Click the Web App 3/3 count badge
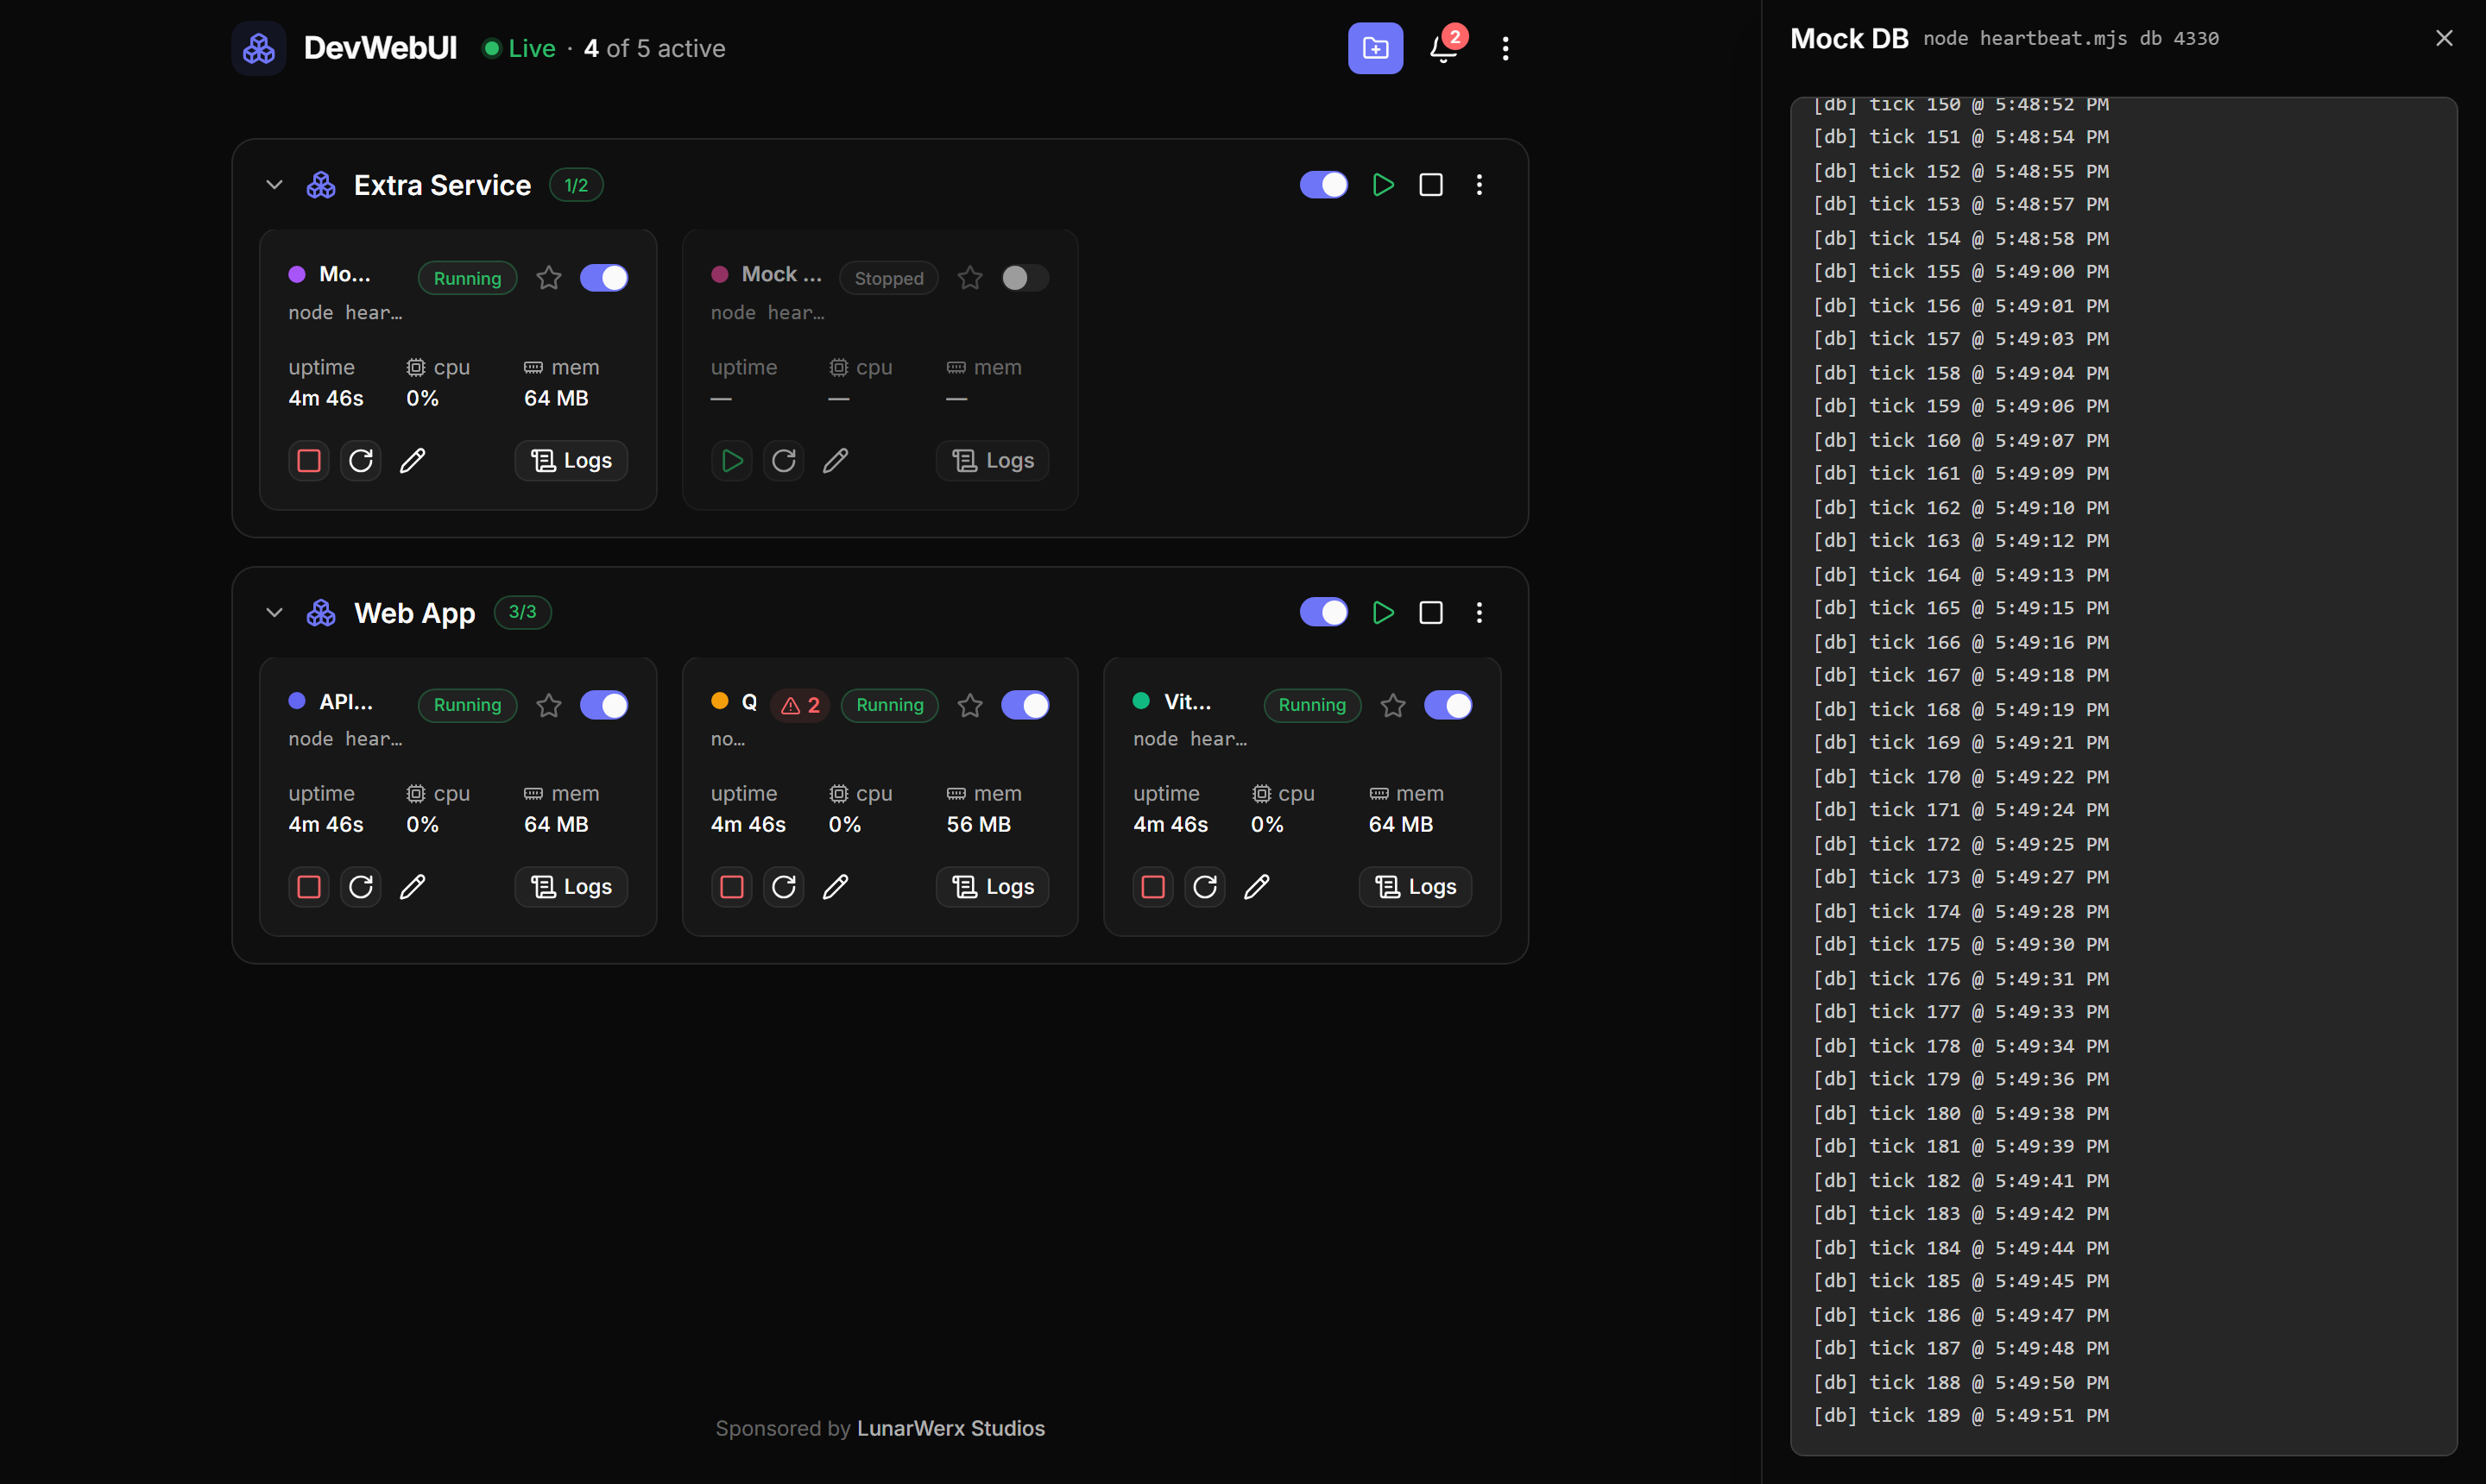This screenshot has height=1484, width=2486. click(522, 612)
